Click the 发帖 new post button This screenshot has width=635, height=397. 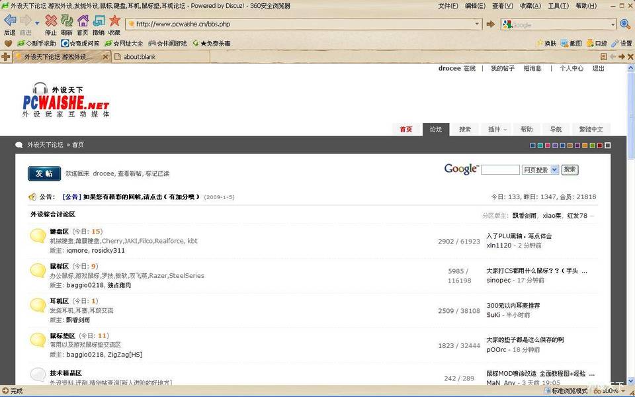tap(44, 173)
